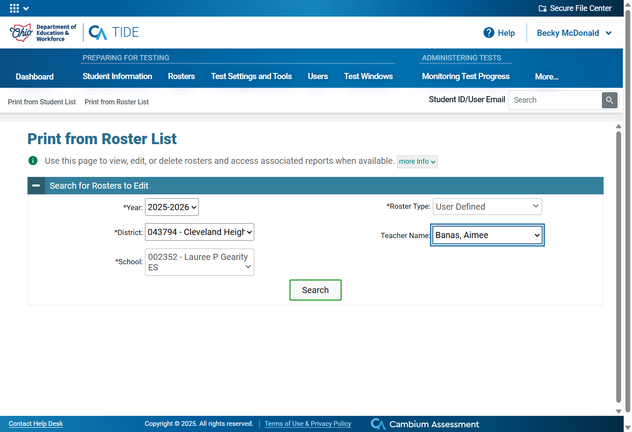The width and height of the screenshot is (632, 432).
Task: Open the More... menu
Action: click(x=547, y=77)
